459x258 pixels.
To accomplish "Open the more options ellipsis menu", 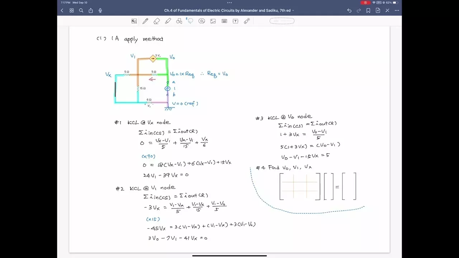I will [x=397, y=11].
